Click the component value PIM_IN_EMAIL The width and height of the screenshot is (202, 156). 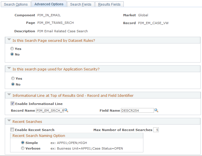pyautogui.click(x=49, y=15)
